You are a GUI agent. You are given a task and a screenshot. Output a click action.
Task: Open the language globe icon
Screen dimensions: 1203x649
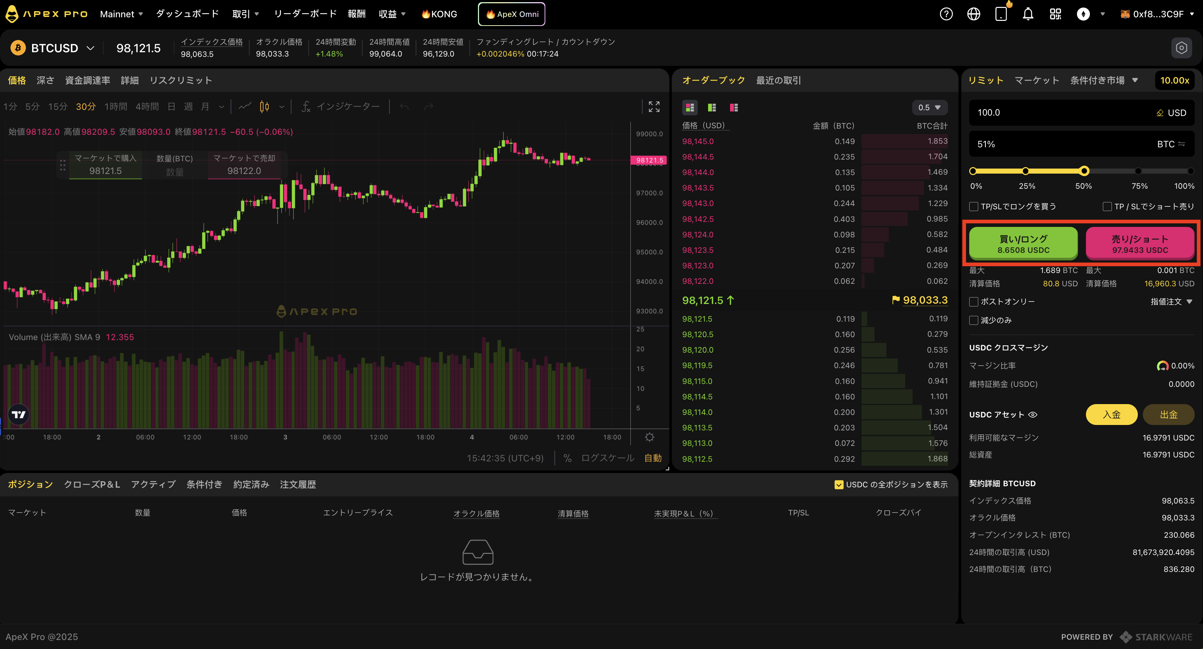(973, 14)
